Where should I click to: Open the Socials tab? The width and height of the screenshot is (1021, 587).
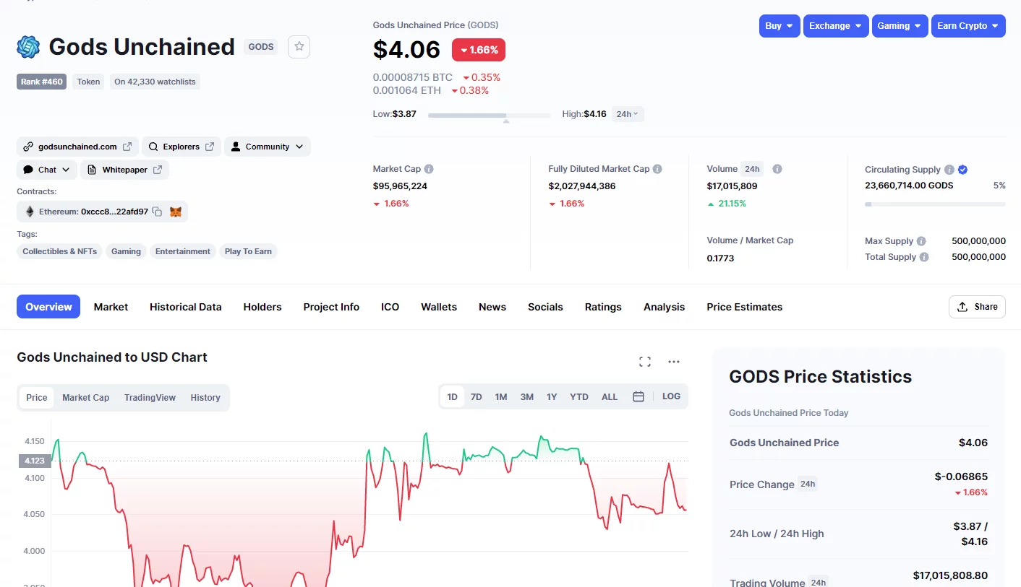tap(545, 307)
